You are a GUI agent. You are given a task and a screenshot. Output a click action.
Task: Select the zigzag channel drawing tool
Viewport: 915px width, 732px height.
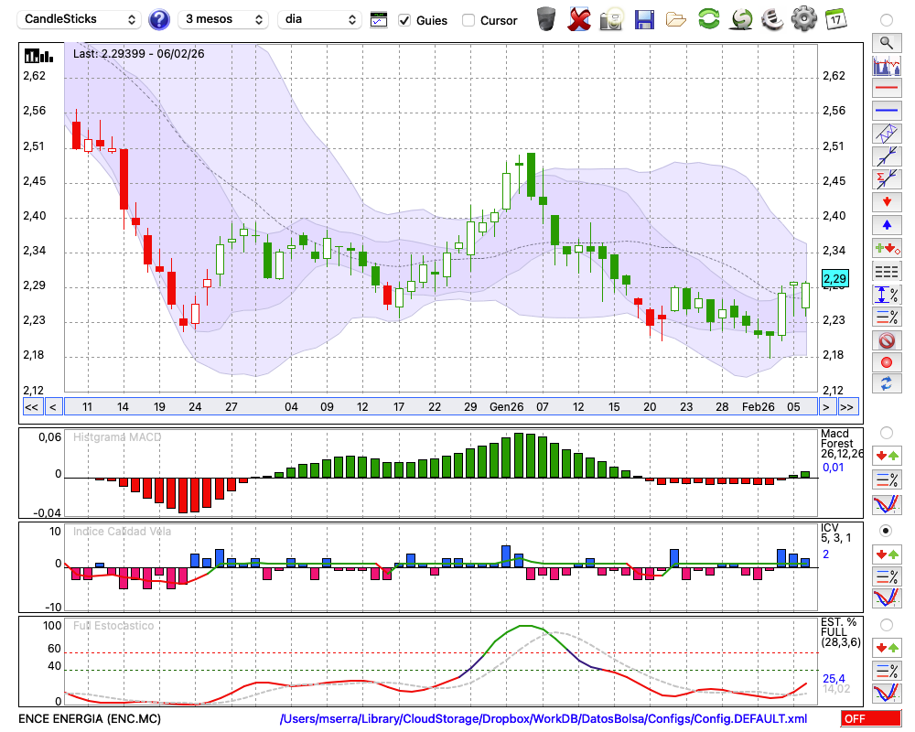(x=887, y=134)
